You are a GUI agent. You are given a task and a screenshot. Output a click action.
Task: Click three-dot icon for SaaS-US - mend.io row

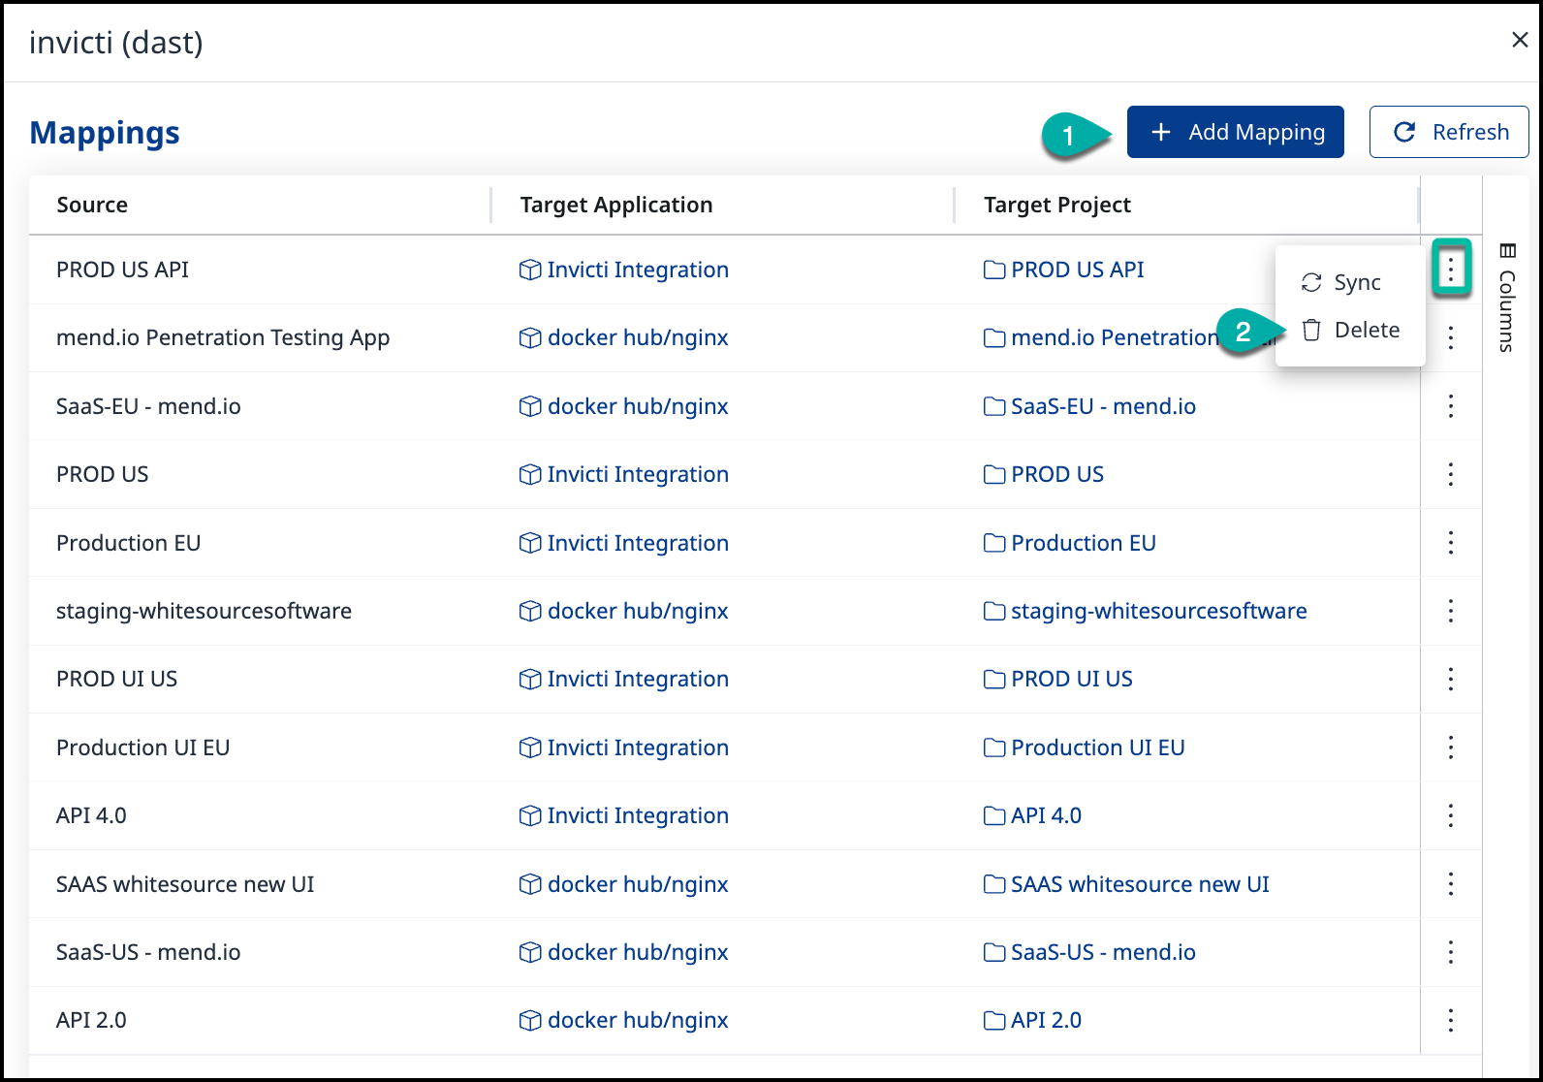click(x=1450, y=952)
